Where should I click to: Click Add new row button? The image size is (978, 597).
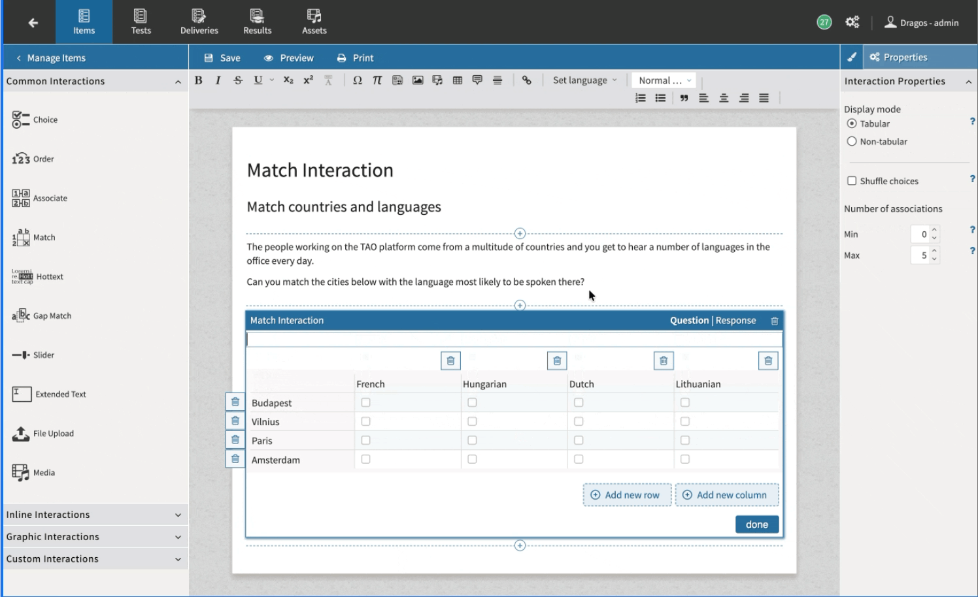tap(627, 495)
